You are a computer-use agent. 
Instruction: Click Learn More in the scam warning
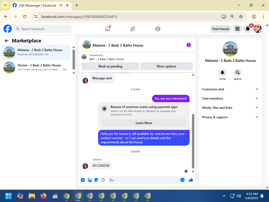click(x=144, y=123)
